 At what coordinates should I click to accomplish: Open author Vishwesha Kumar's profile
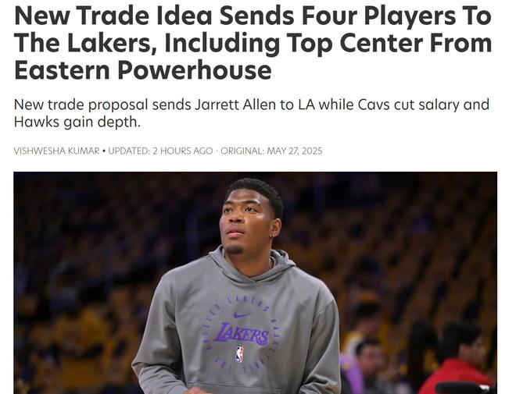(x=56, y=151)
